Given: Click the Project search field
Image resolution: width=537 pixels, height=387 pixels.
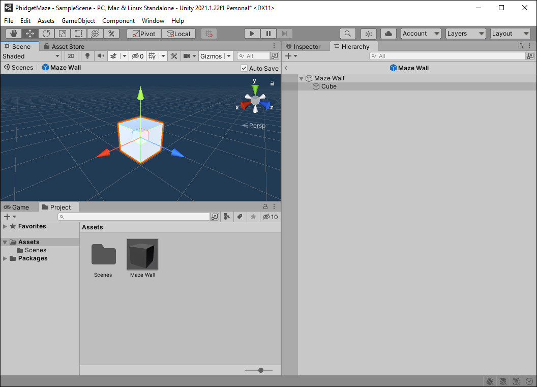Looking at the screenshot, I should (134, 217).
